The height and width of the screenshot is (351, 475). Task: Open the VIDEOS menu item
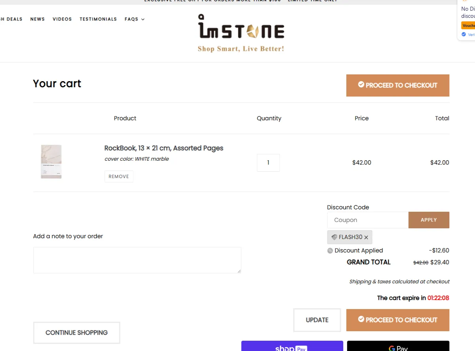(62, 19)
